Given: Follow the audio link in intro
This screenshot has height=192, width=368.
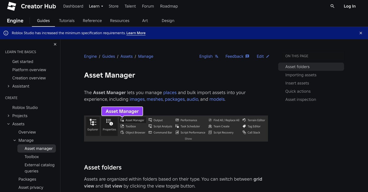Looking at the screenshot, I should (x=192, y=99).
